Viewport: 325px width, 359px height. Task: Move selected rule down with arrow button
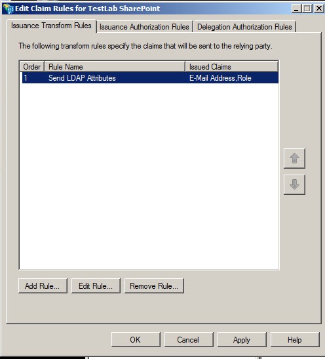click(x=294, y=184)
